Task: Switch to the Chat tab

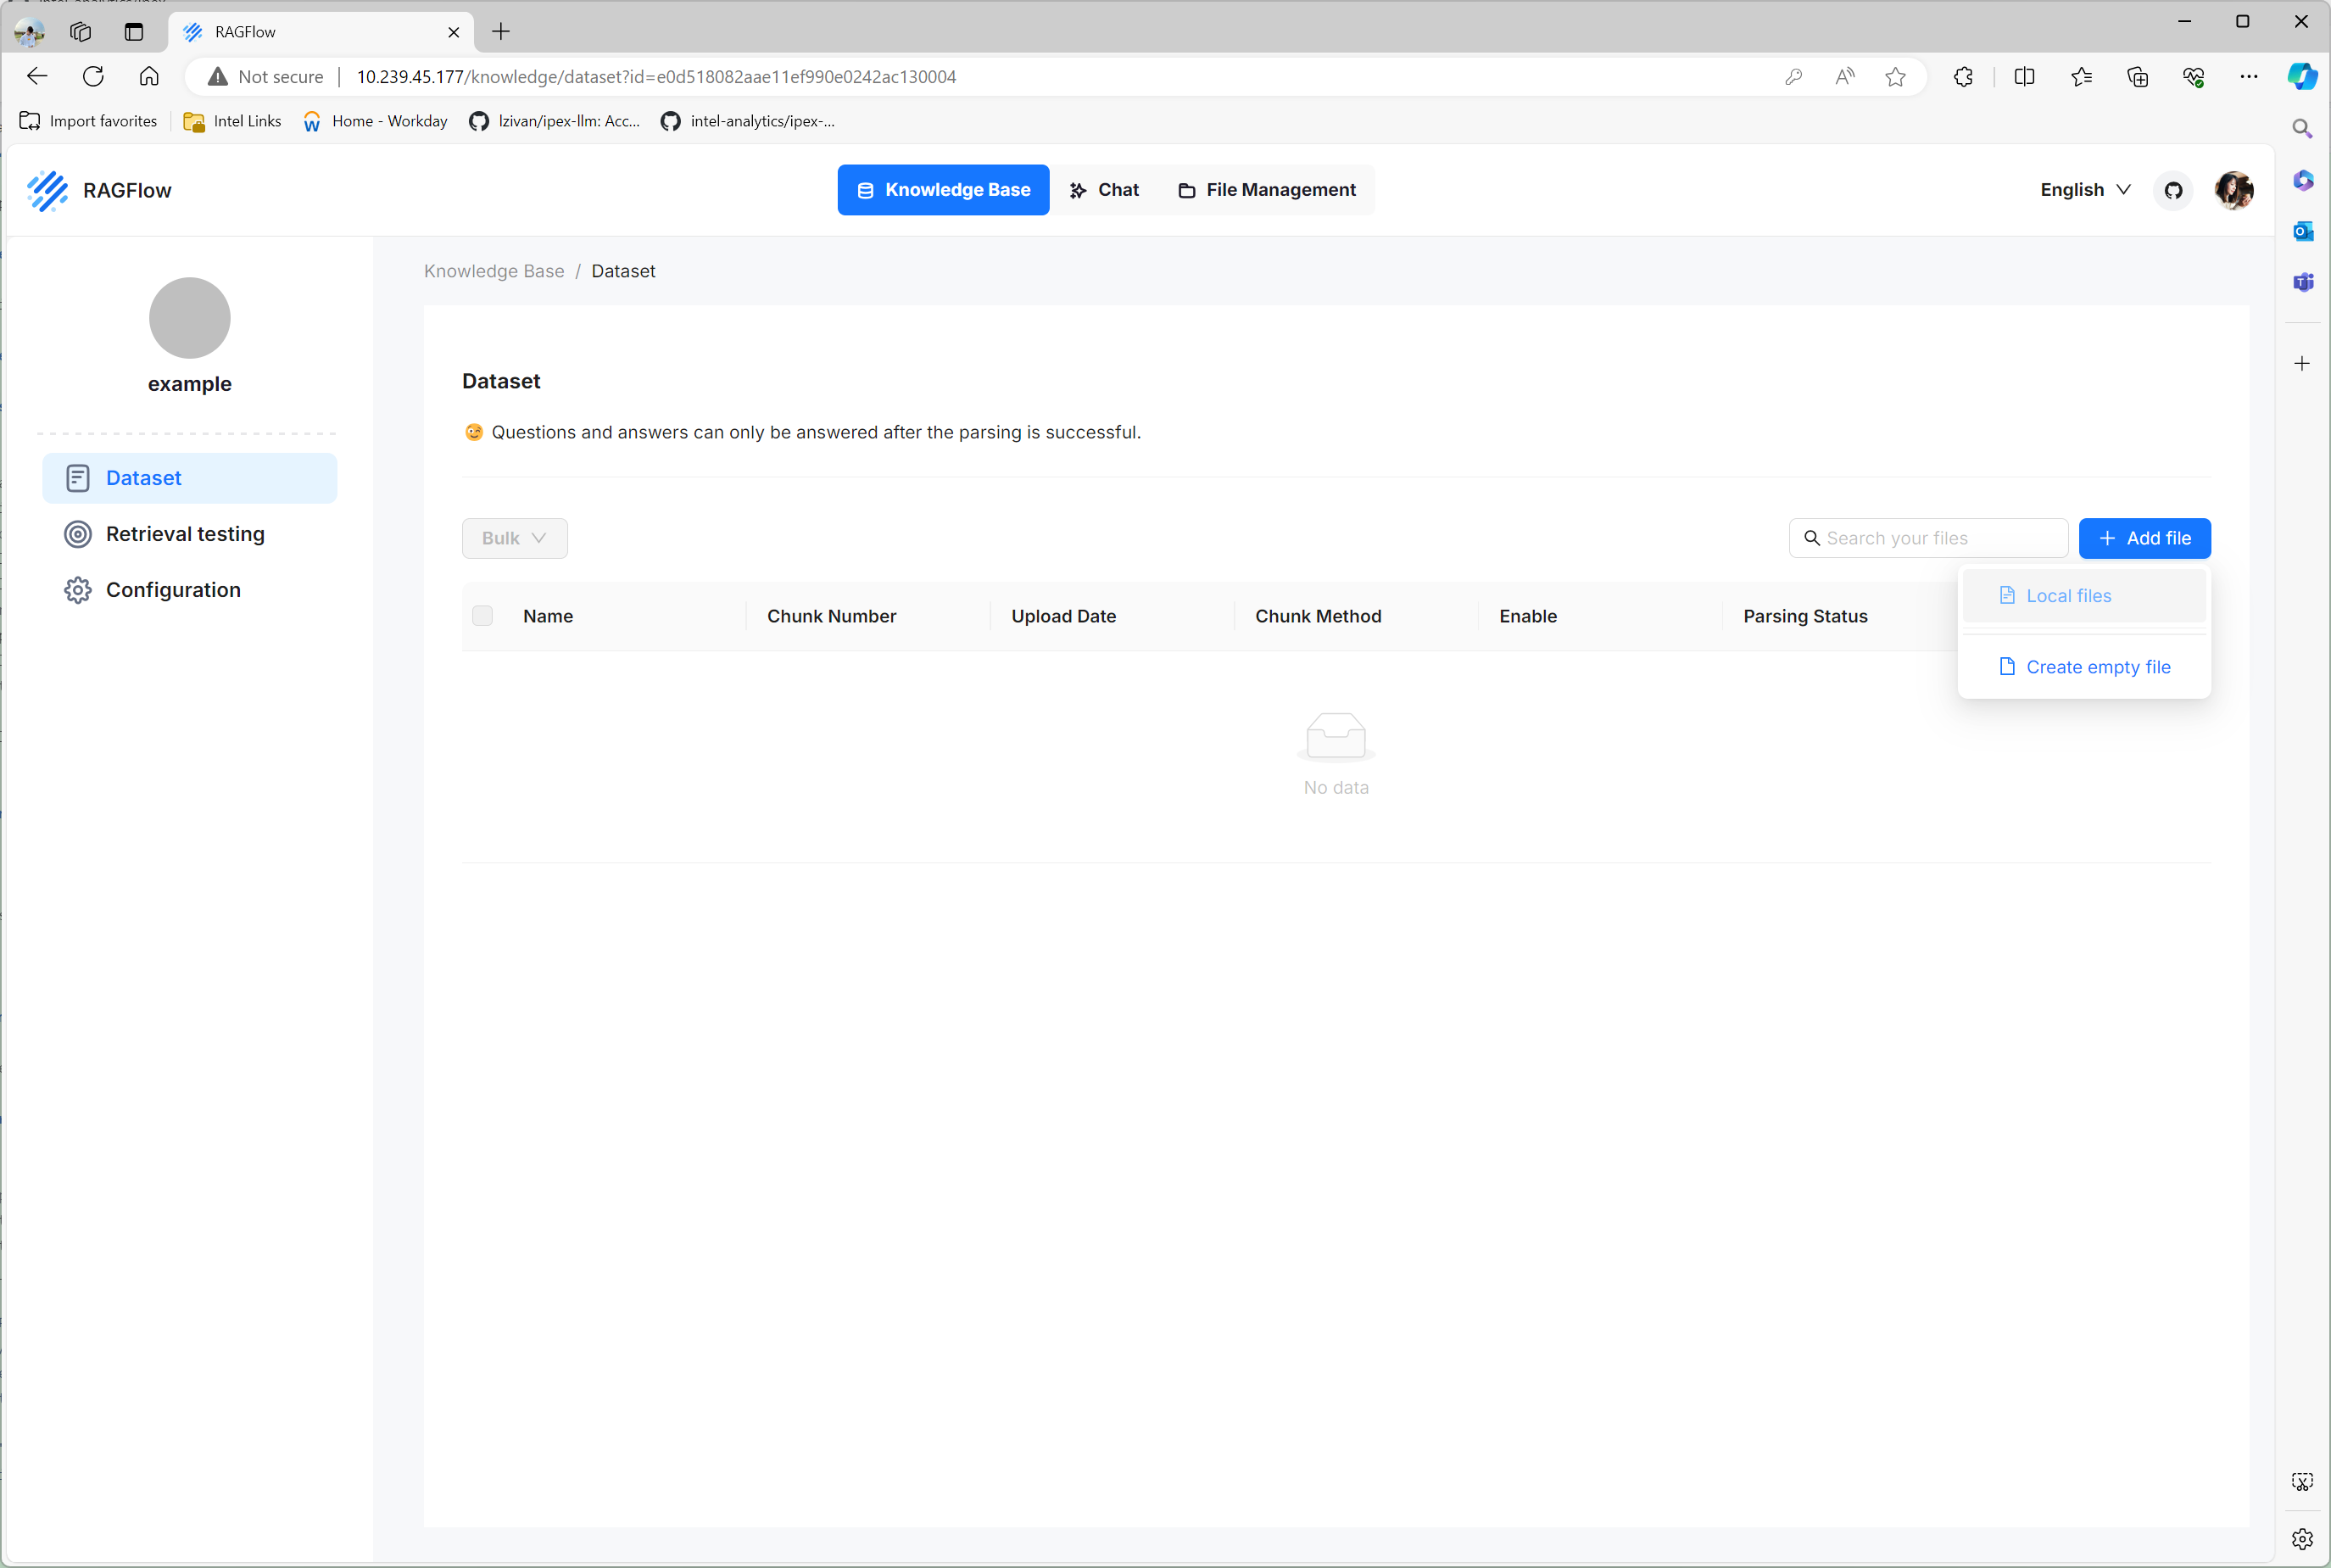Action: click(x=1104, y=190)
